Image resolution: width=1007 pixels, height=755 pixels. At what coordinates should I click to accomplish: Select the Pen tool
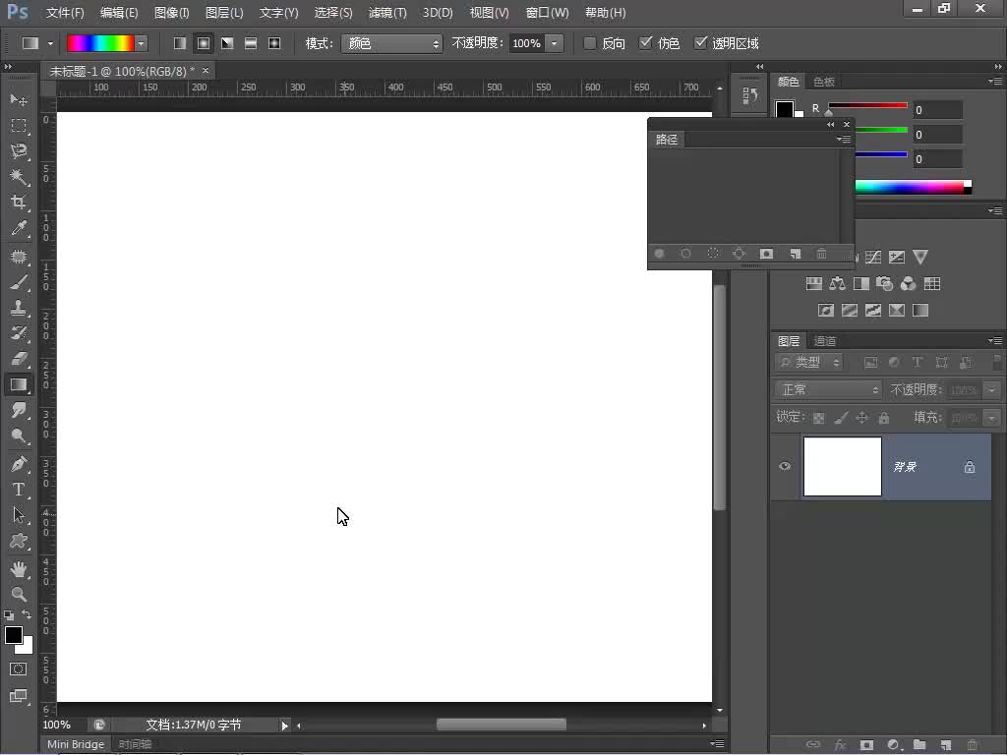pos(19,464)
